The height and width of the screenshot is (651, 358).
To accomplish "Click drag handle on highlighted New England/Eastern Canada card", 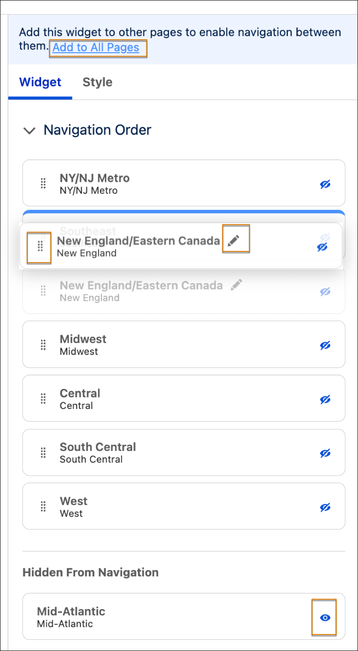I will pyautogui.click(x=40, y=246).
